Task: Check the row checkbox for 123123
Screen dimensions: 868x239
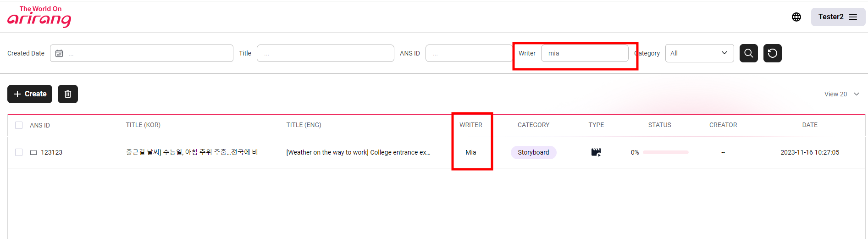Action: click(19, 152)
